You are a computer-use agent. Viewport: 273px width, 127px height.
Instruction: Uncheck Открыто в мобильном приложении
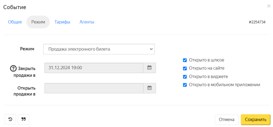[185, 85]
